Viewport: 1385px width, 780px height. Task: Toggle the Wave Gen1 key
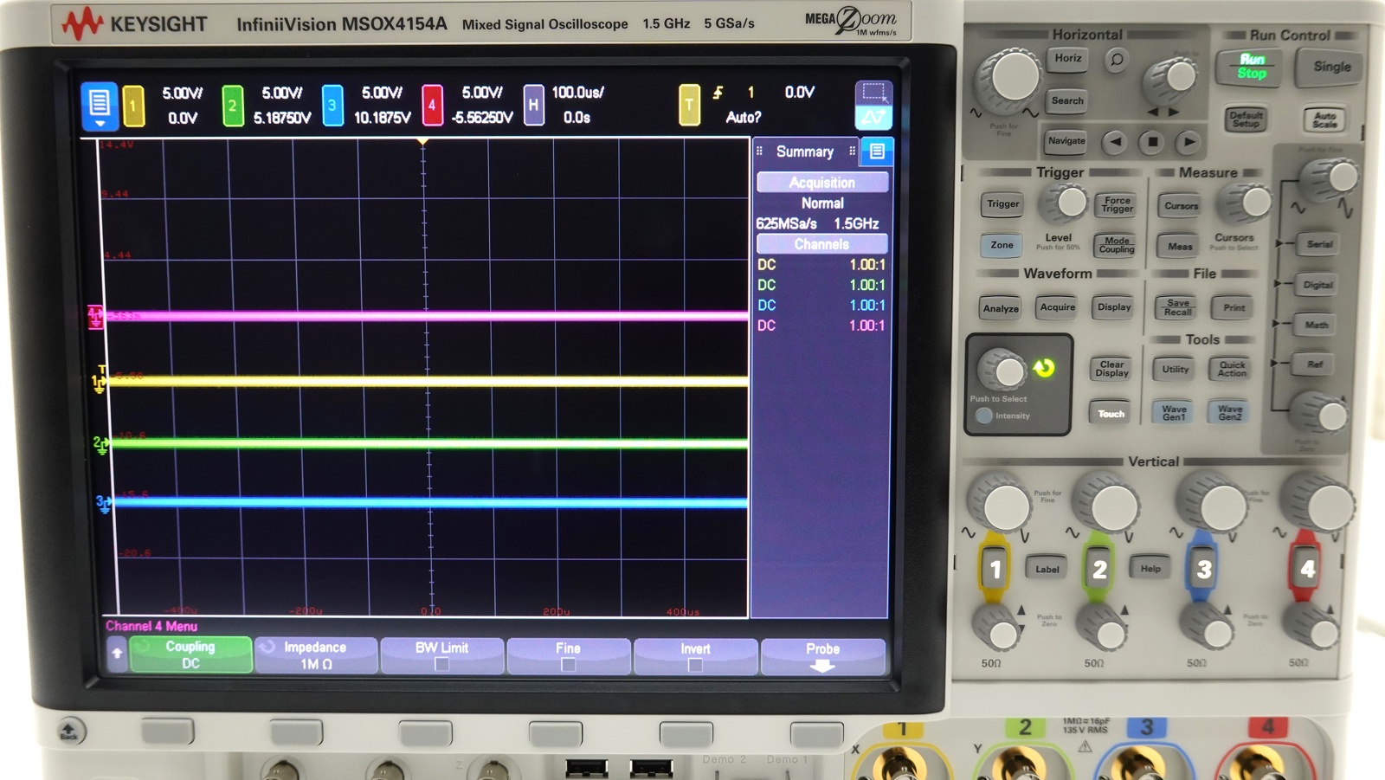(1174, 413)
